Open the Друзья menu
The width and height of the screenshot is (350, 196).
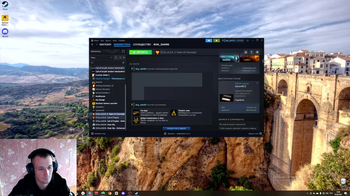click(108, 41)
